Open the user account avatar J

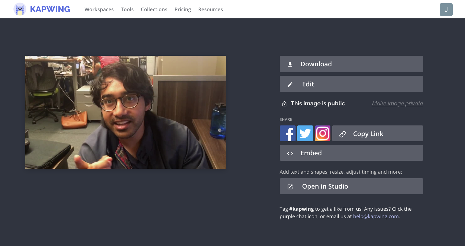(446, 9)
